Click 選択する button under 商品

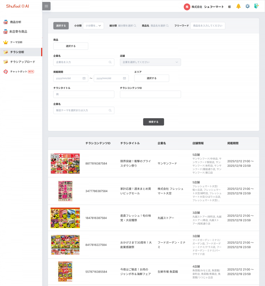coord(71,46)
